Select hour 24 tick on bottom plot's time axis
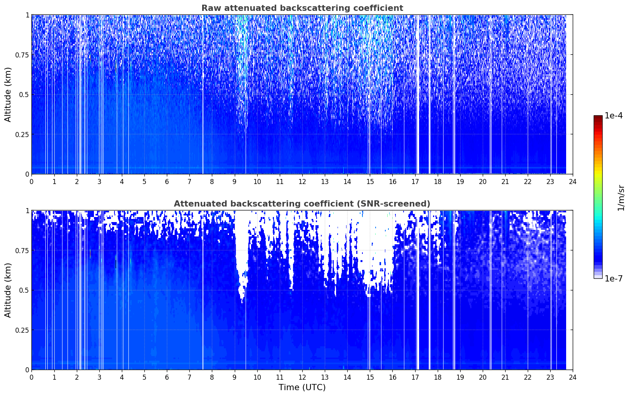This screenshot has height=396, width=629. 573,377
